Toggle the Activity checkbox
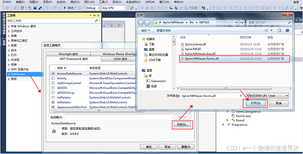 pyautogui.click(x=53, y=78)
